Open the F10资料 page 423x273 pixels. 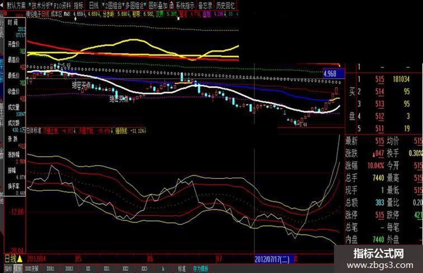(62, 5)
